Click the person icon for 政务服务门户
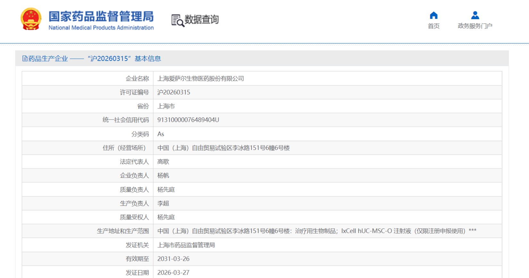The image size is (529, 278). tap(475, 15)
